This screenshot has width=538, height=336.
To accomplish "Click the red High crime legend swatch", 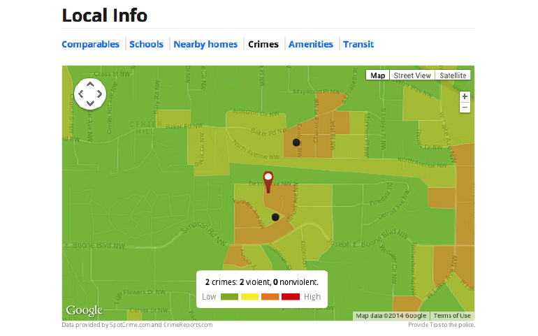I will click(290, 297).
